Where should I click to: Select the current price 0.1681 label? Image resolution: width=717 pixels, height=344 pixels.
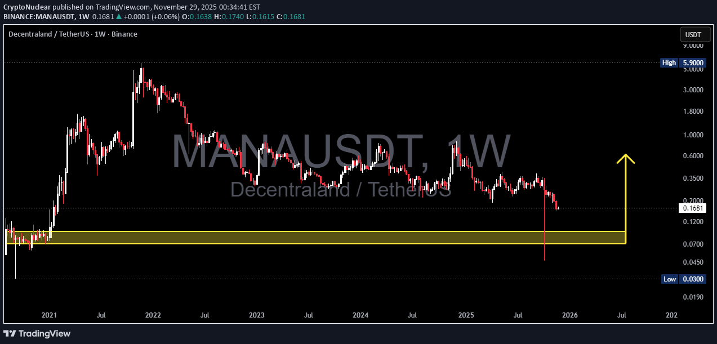(x=692, y=208)
